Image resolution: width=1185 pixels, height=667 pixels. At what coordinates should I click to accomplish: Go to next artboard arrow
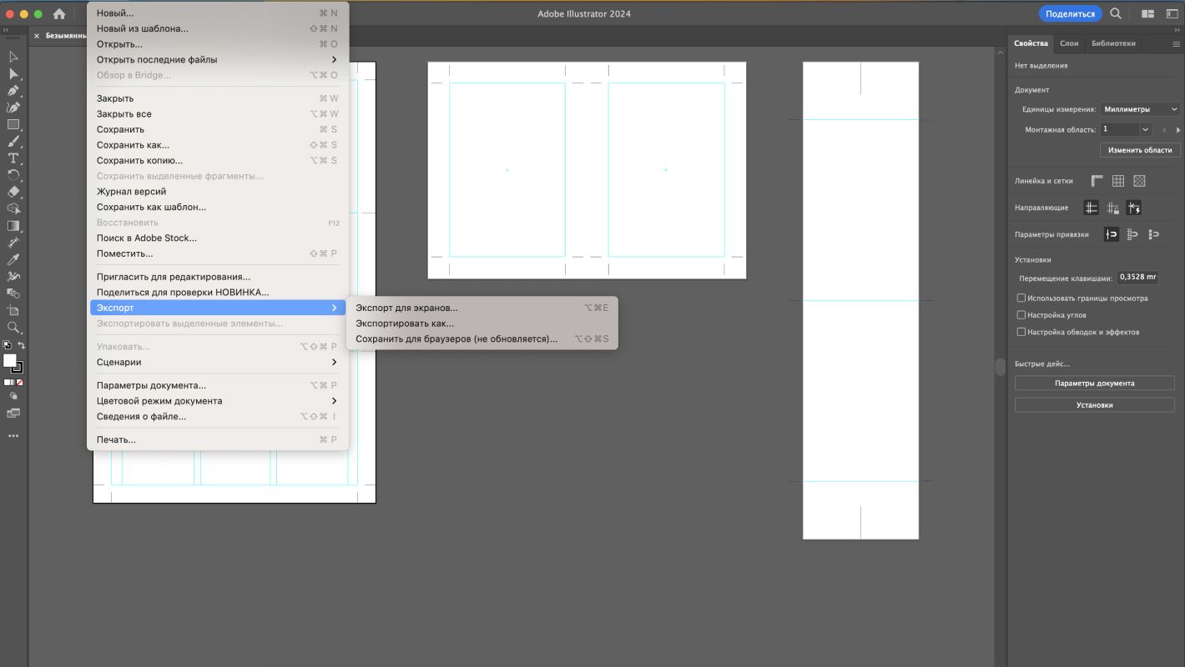(x=1177, y=130)
